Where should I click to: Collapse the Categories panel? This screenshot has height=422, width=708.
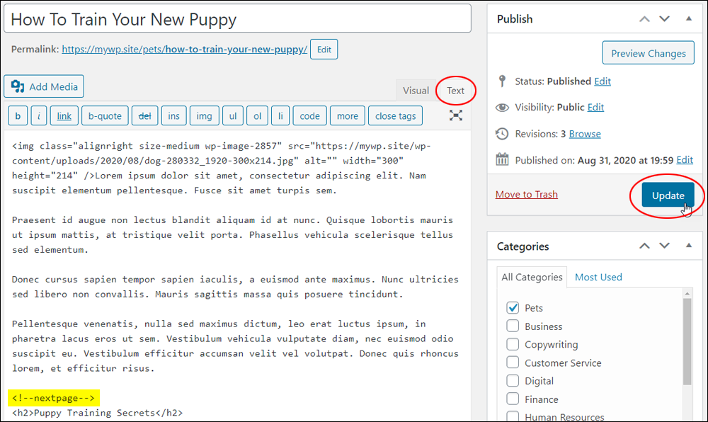tap(689, 246)
